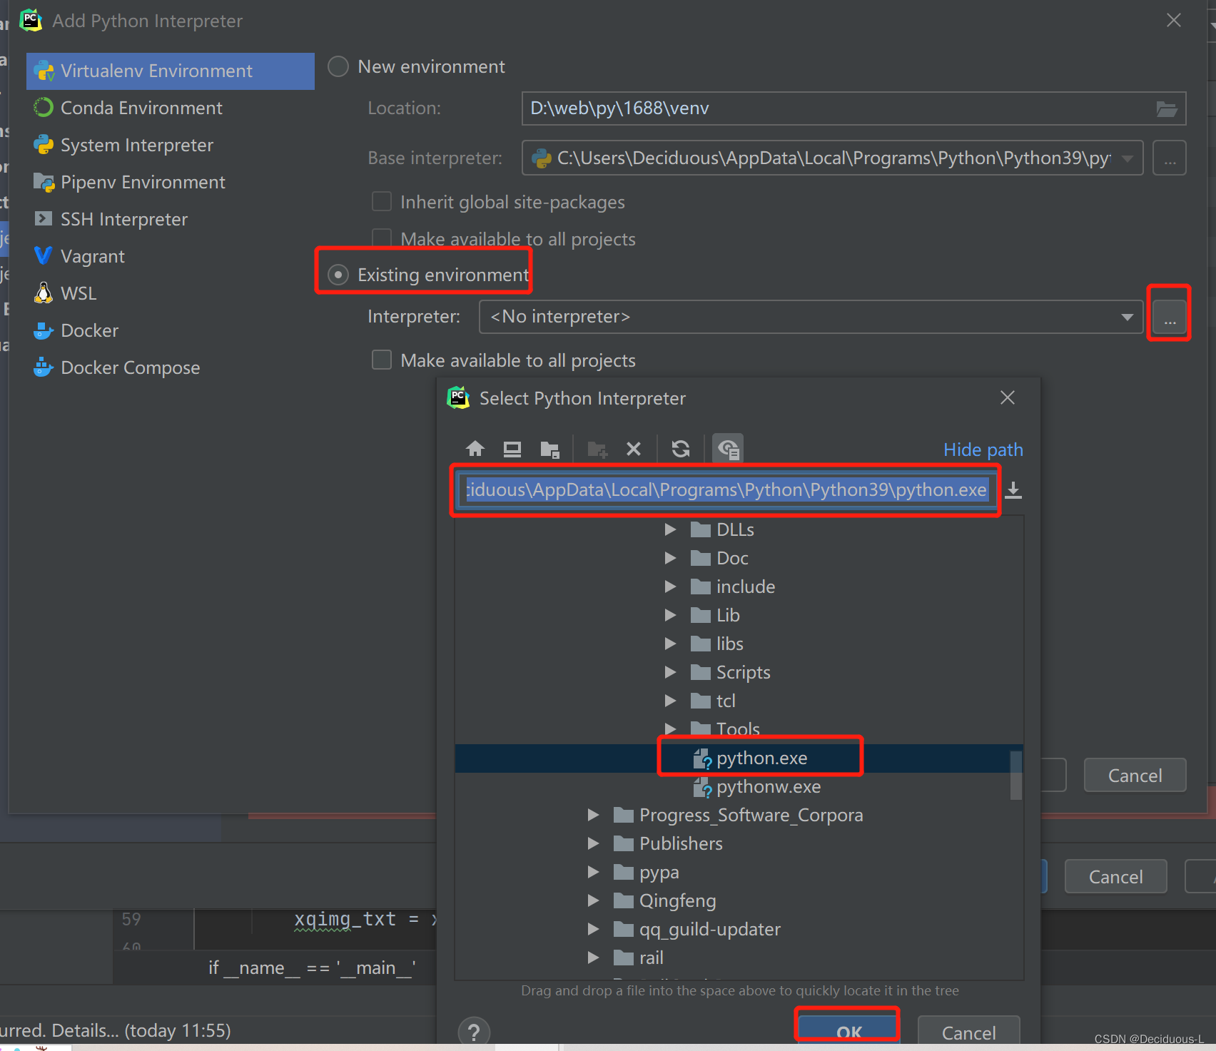Expand the tcl folder
The height and width of the screenshot is (1051, 1216).
pos(670,701)
